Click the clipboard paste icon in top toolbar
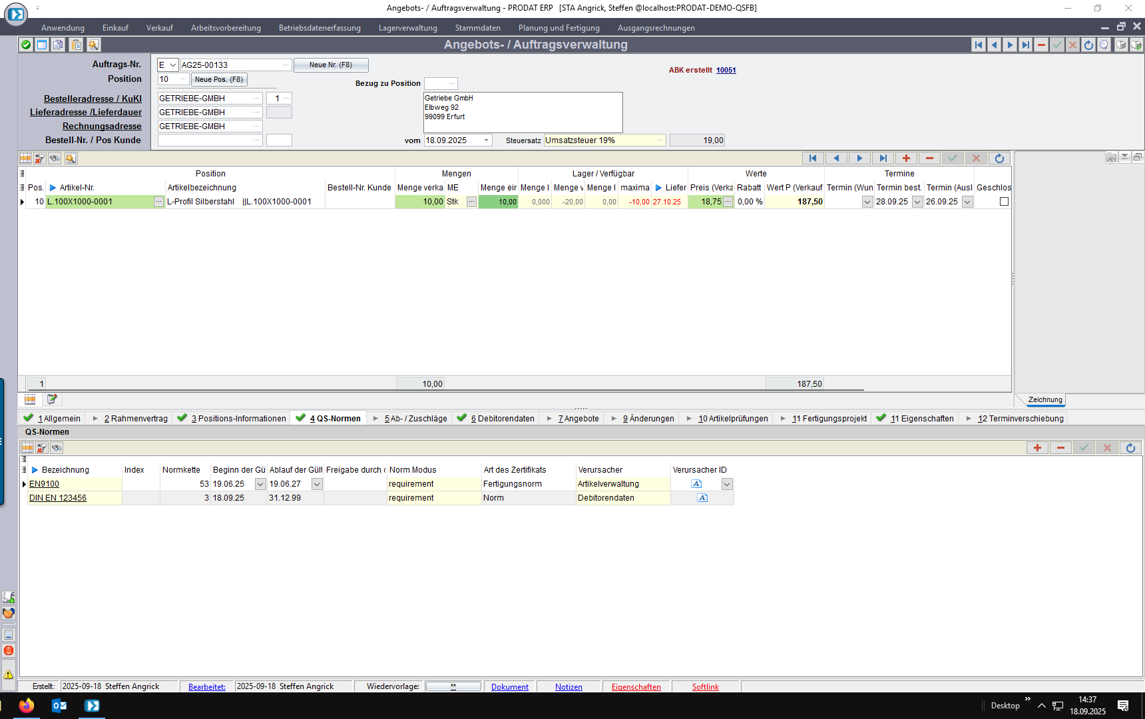The width and height of the screenshot is (1145, 719). point(77,45)
